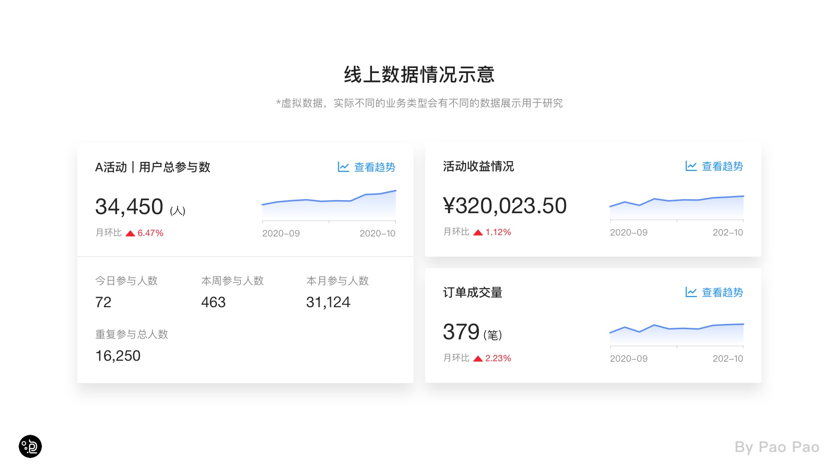The height and width of the screenshot is (472, 839).
Task: Click trend chart icon in 订单成交量 card
Action: click(691, 292)
